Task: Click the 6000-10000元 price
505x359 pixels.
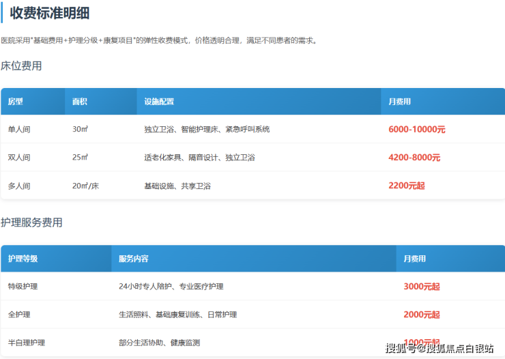Action: point(416,129)
